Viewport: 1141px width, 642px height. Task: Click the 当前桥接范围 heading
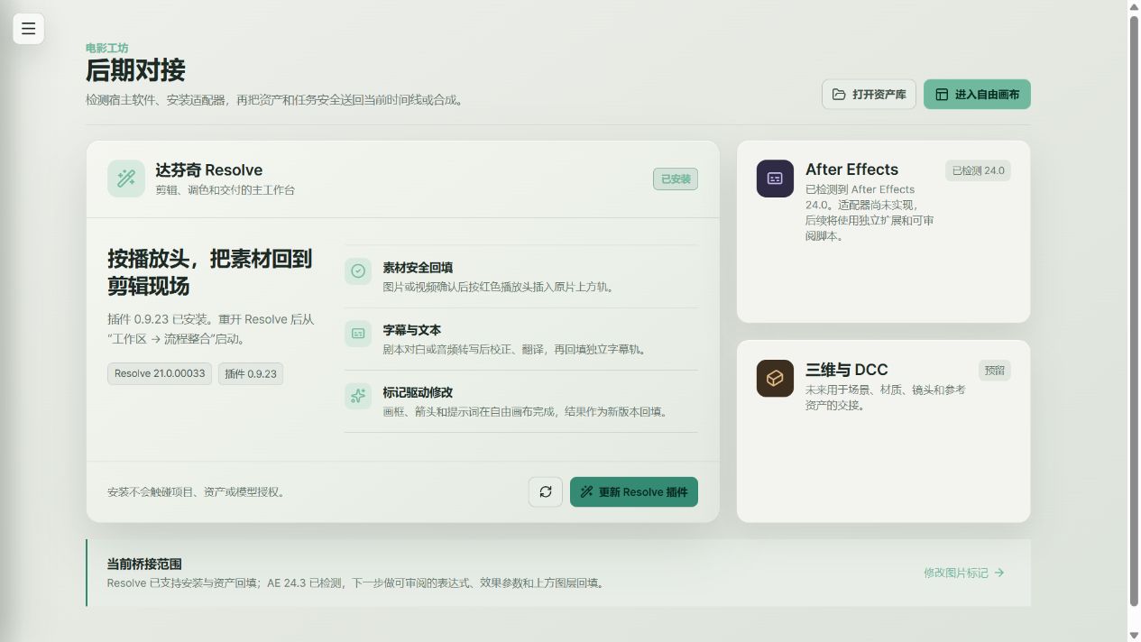[144, 564]
